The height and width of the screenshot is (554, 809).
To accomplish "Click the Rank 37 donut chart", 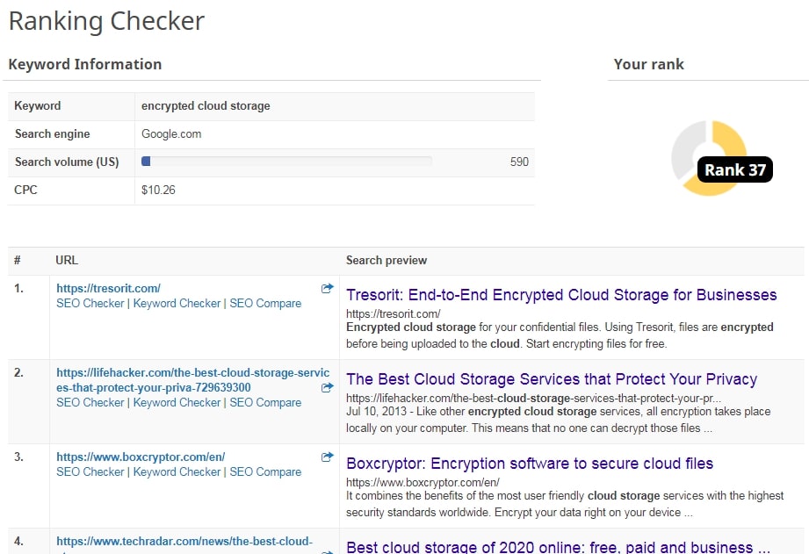I will [x=710, y=158].
